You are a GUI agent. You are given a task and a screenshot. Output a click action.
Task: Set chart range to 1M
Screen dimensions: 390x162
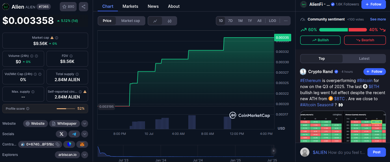240,21
